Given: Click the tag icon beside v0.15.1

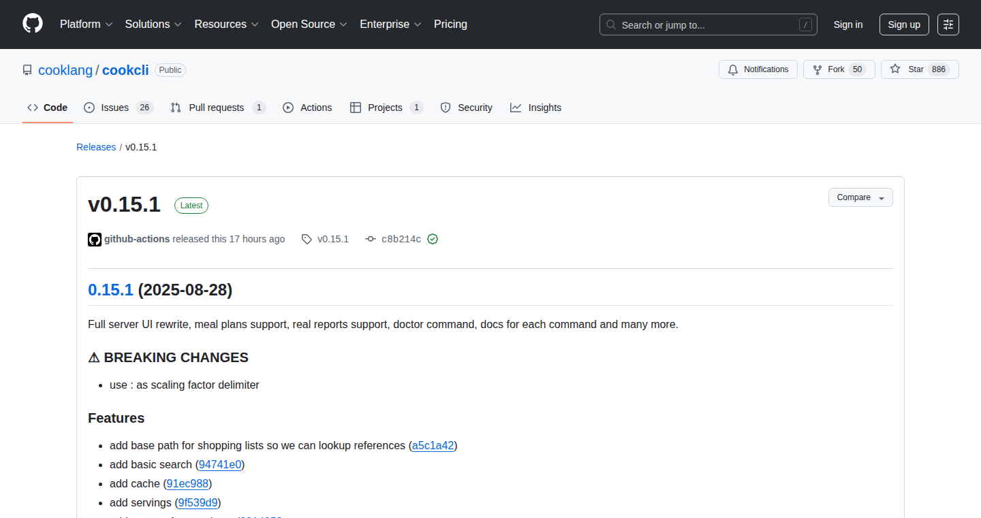Looking at the screenshot, I should tap(307, 240).
